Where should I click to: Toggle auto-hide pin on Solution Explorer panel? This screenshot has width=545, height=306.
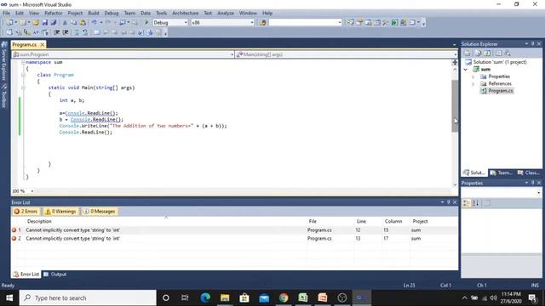[532, 44]
